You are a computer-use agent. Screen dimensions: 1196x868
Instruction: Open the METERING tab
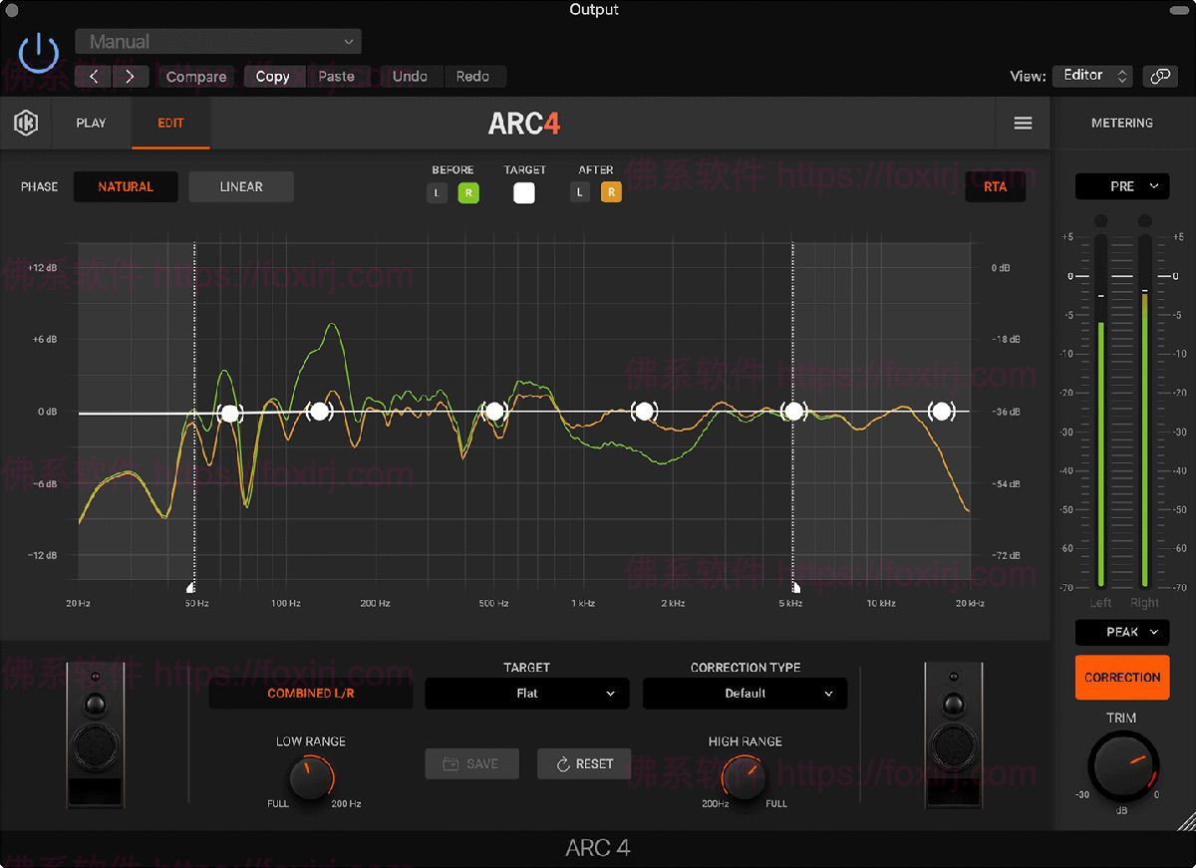click(1121, 123)
